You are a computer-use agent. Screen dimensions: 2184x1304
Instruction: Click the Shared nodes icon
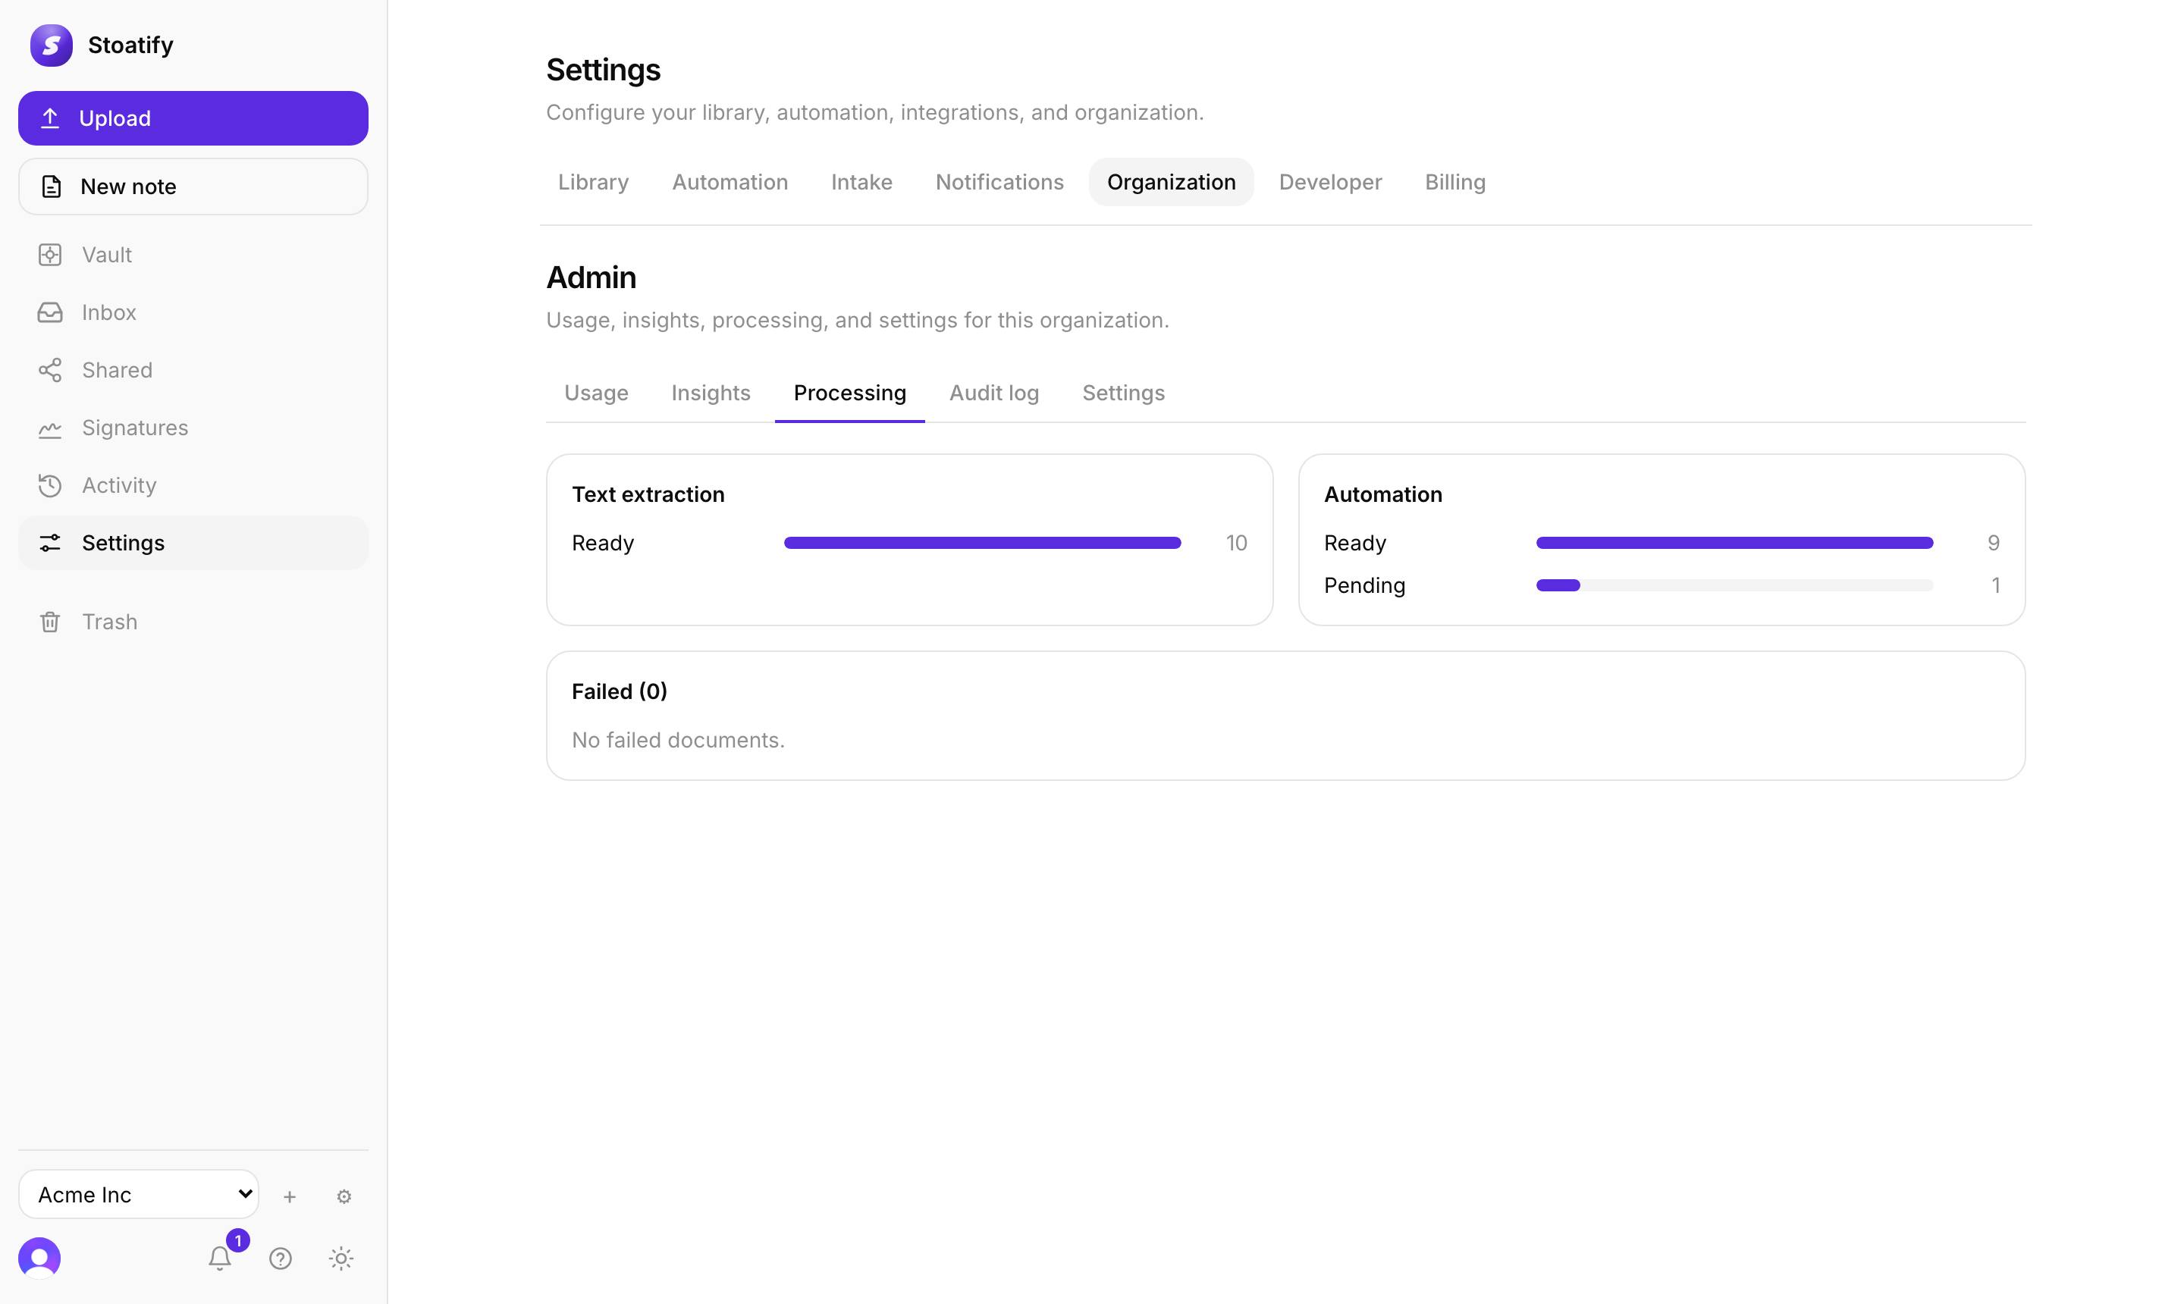click(x=50, y=370)
